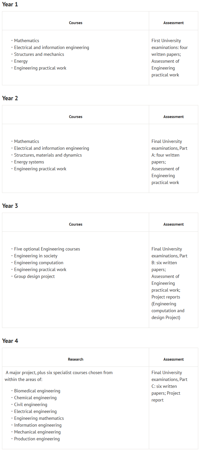The width and height of the screenshot is (200, 451).
Task: Select "Engineering in society" list item
Action: click(36, 256)
